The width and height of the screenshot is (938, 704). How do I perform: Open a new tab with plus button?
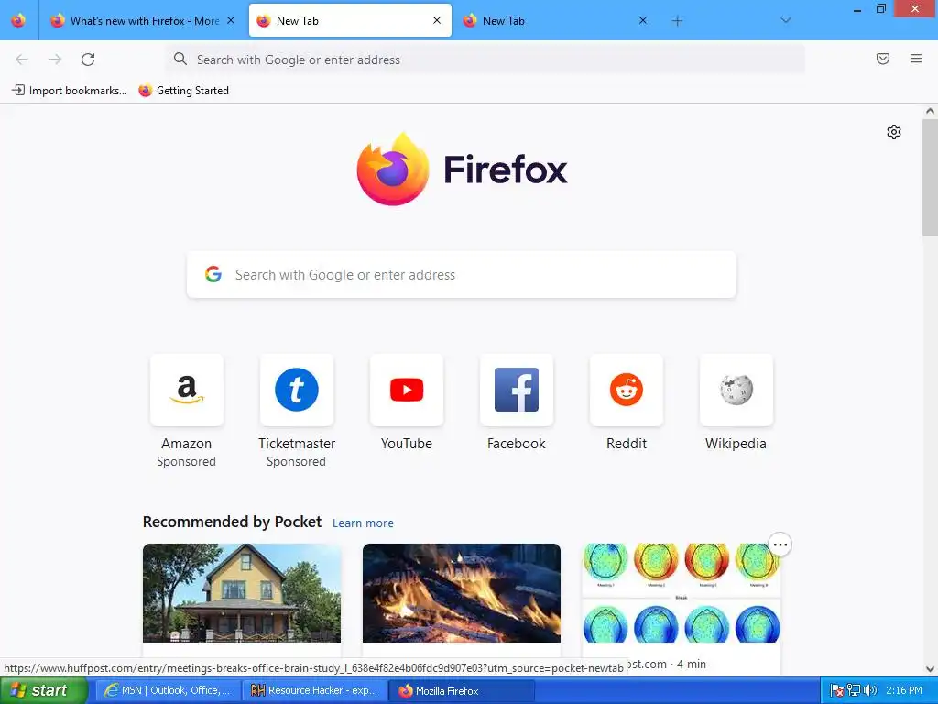point(677,21)
